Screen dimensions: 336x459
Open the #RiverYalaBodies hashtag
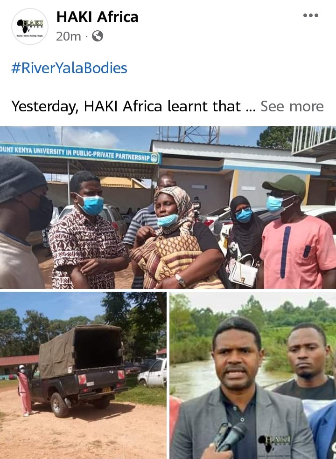[69, 68]
